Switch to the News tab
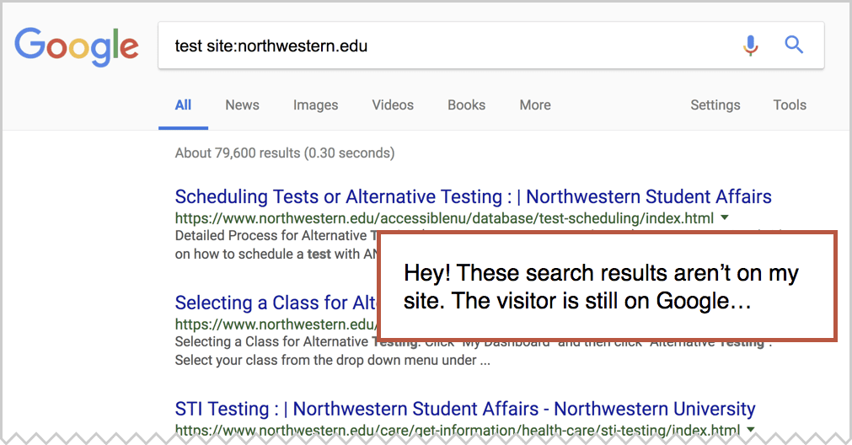This screenshot has height=445, width=852. (x=243, y=105)
